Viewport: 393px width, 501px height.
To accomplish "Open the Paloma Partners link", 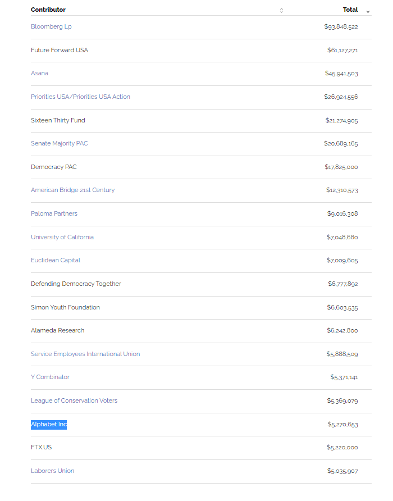I will pyautogui.click(x=54, y=213).
